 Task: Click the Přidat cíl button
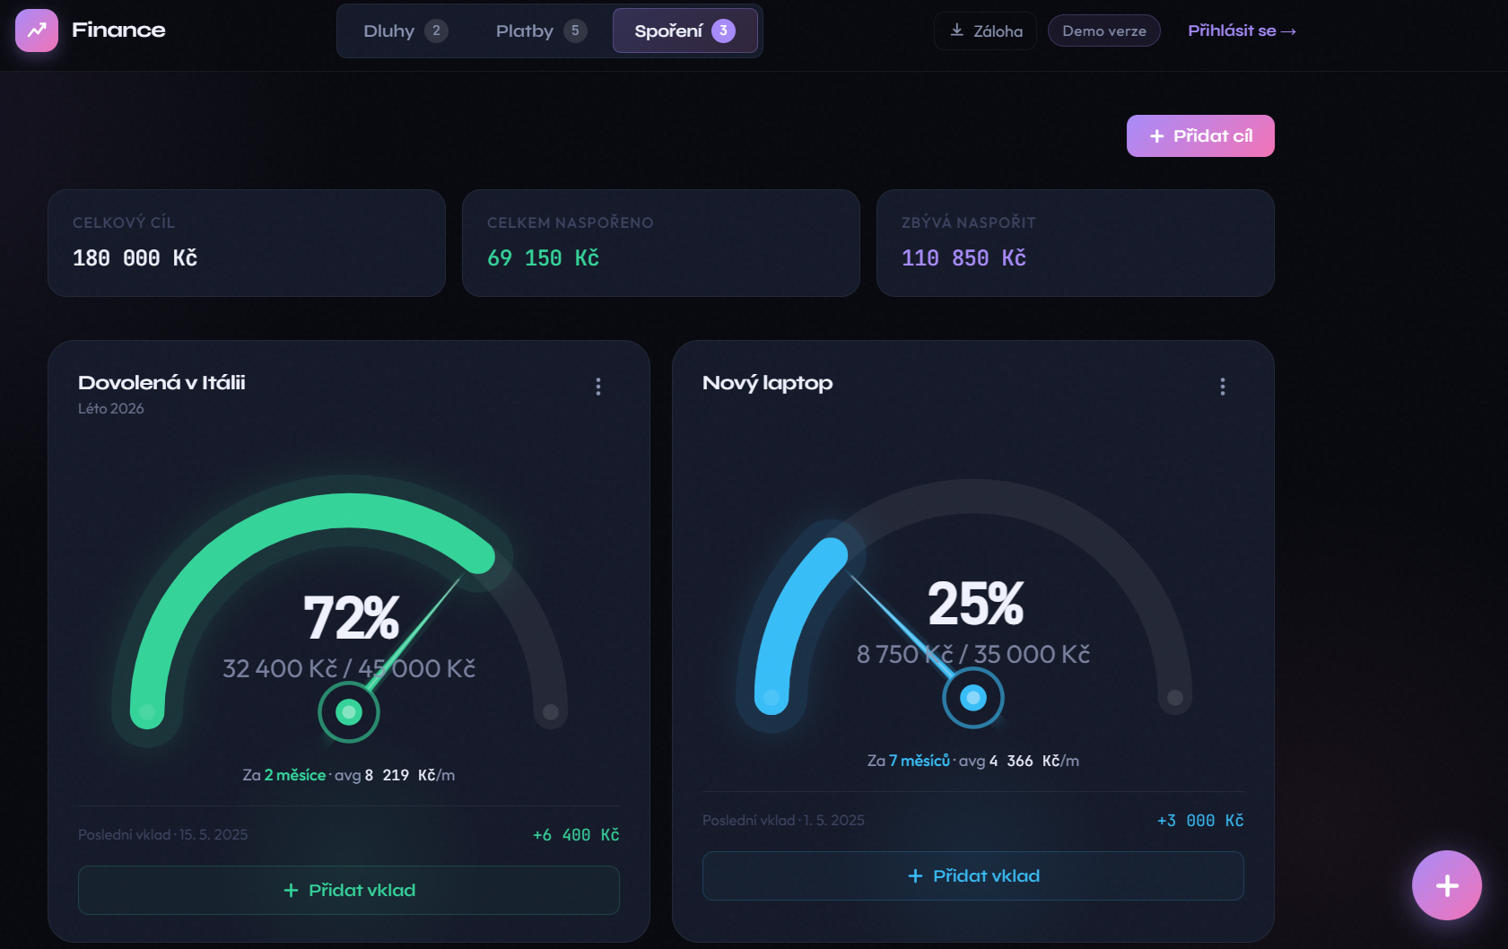(x=1200, y=135)
